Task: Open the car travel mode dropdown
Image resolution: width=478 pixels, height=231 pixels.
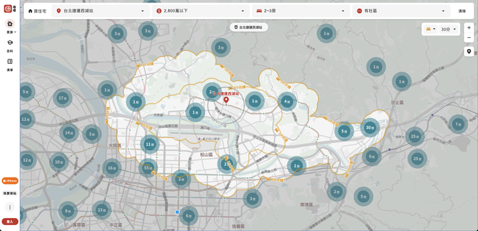Action: coord(430,29)
